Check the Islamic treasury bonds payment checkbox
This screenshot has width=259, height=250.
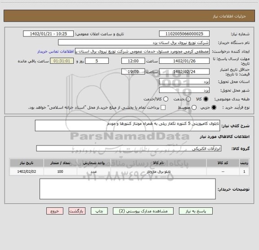(x=163, y=108)
